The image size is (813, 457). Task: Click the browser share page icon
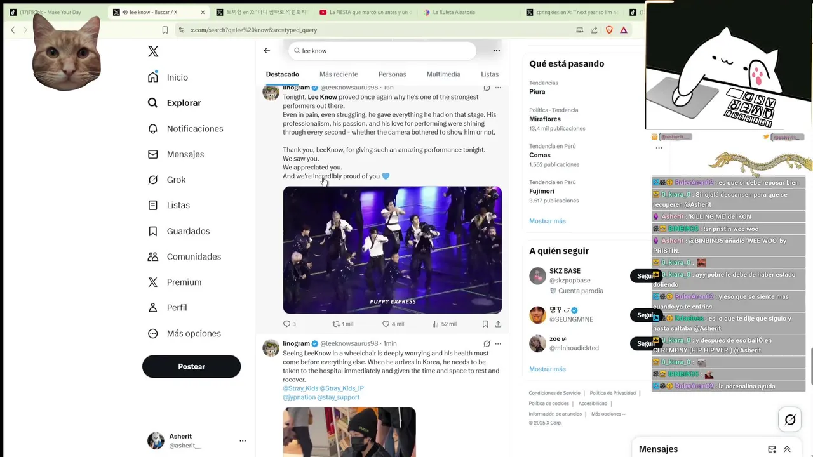click(x=594, y=30)
